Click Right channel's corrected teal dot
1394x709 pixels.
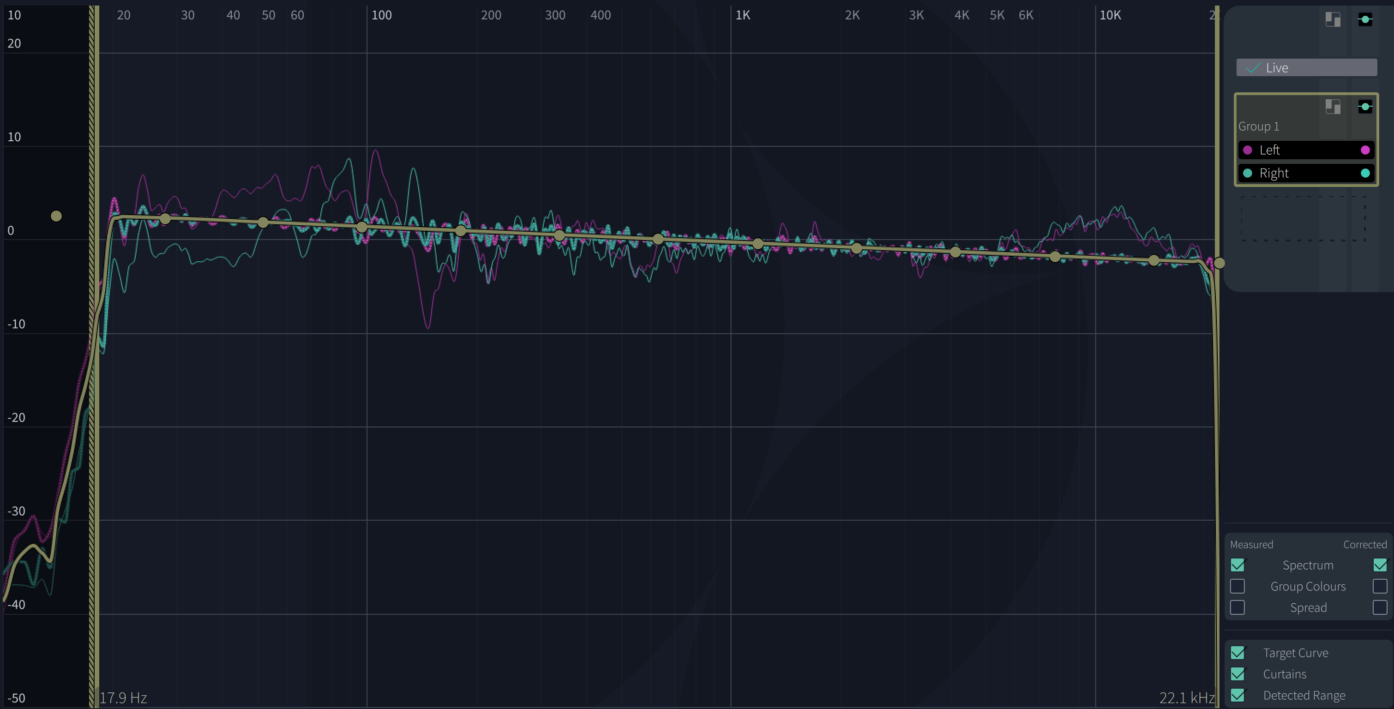click(1365, 173)
